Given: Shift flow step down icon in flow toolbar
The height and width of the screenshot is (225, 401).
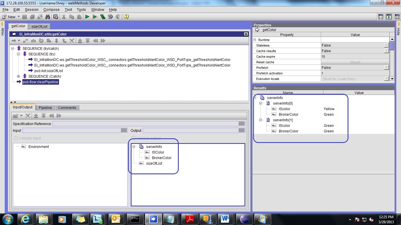Looking at the screenshot, I should [x=87, y=41].
